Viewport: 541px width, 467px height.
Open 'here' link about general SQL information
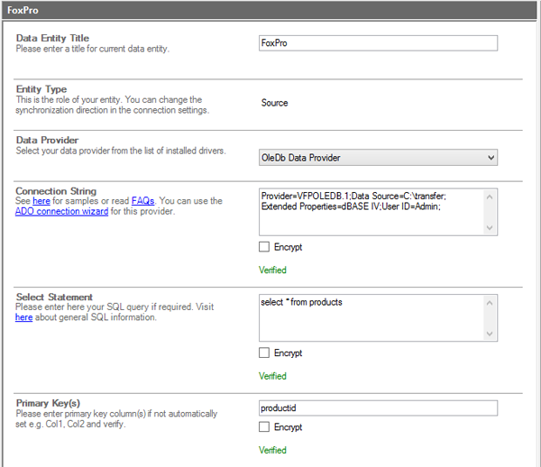23,317
